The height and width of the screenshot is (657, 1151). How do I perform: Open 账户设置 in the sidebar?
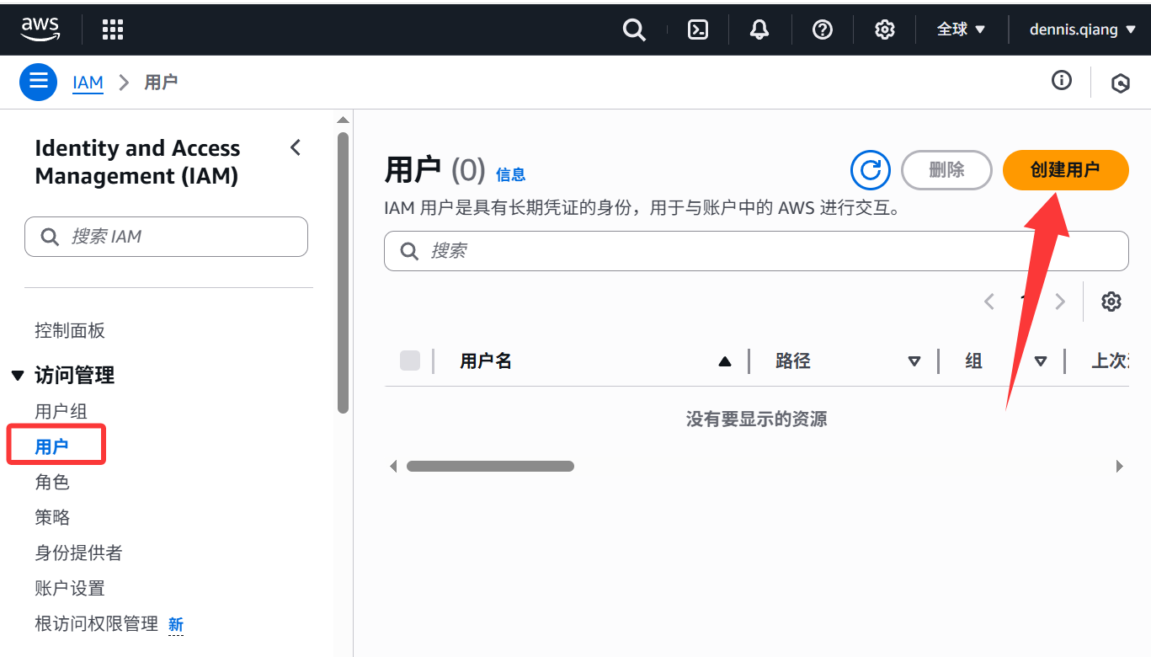70,588
